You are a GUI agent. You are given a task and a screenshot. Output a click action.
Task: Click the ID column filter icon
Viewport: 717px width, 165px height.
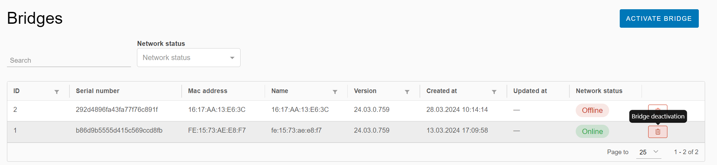(57, 92)
